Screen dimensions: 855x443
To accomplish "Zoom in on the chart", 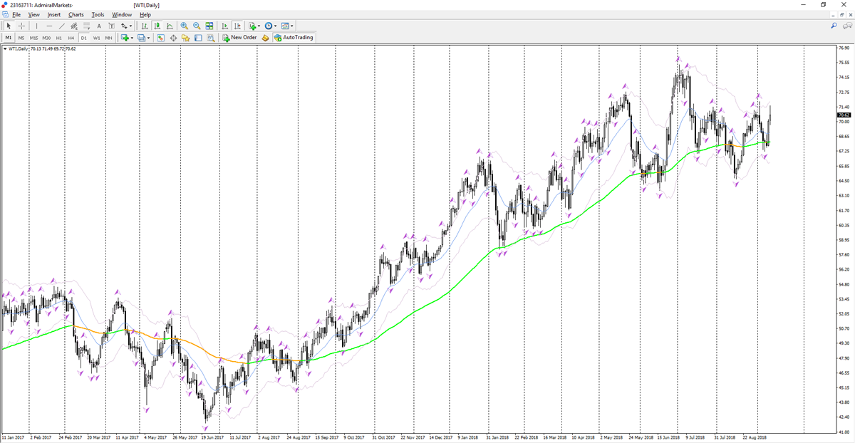I will [x=184, y=26].
